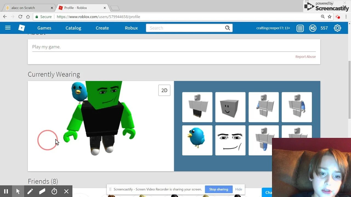Select the Man face item thumbnail
The height and width of the screenshot is (197, 351).
230,140
